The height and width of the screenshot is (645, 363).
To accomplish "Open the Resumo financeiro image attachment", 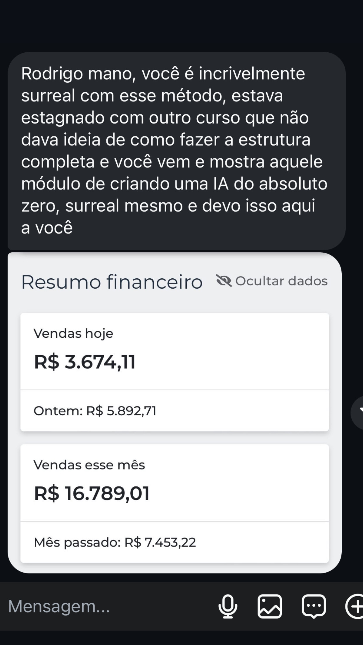I will 174,413.
